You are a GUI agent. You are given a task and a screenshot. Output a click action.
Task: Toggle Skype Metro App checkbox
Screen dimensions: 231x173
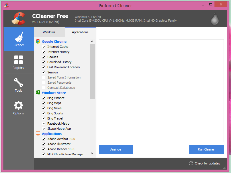tap(44, 129)
